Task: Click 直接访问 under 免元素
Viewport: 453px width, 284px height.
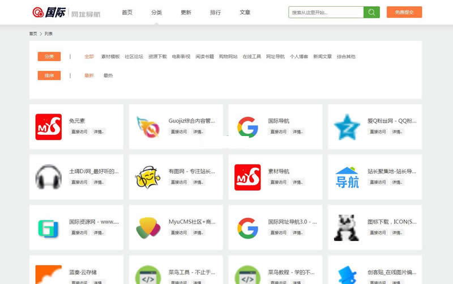Action: 79,132
